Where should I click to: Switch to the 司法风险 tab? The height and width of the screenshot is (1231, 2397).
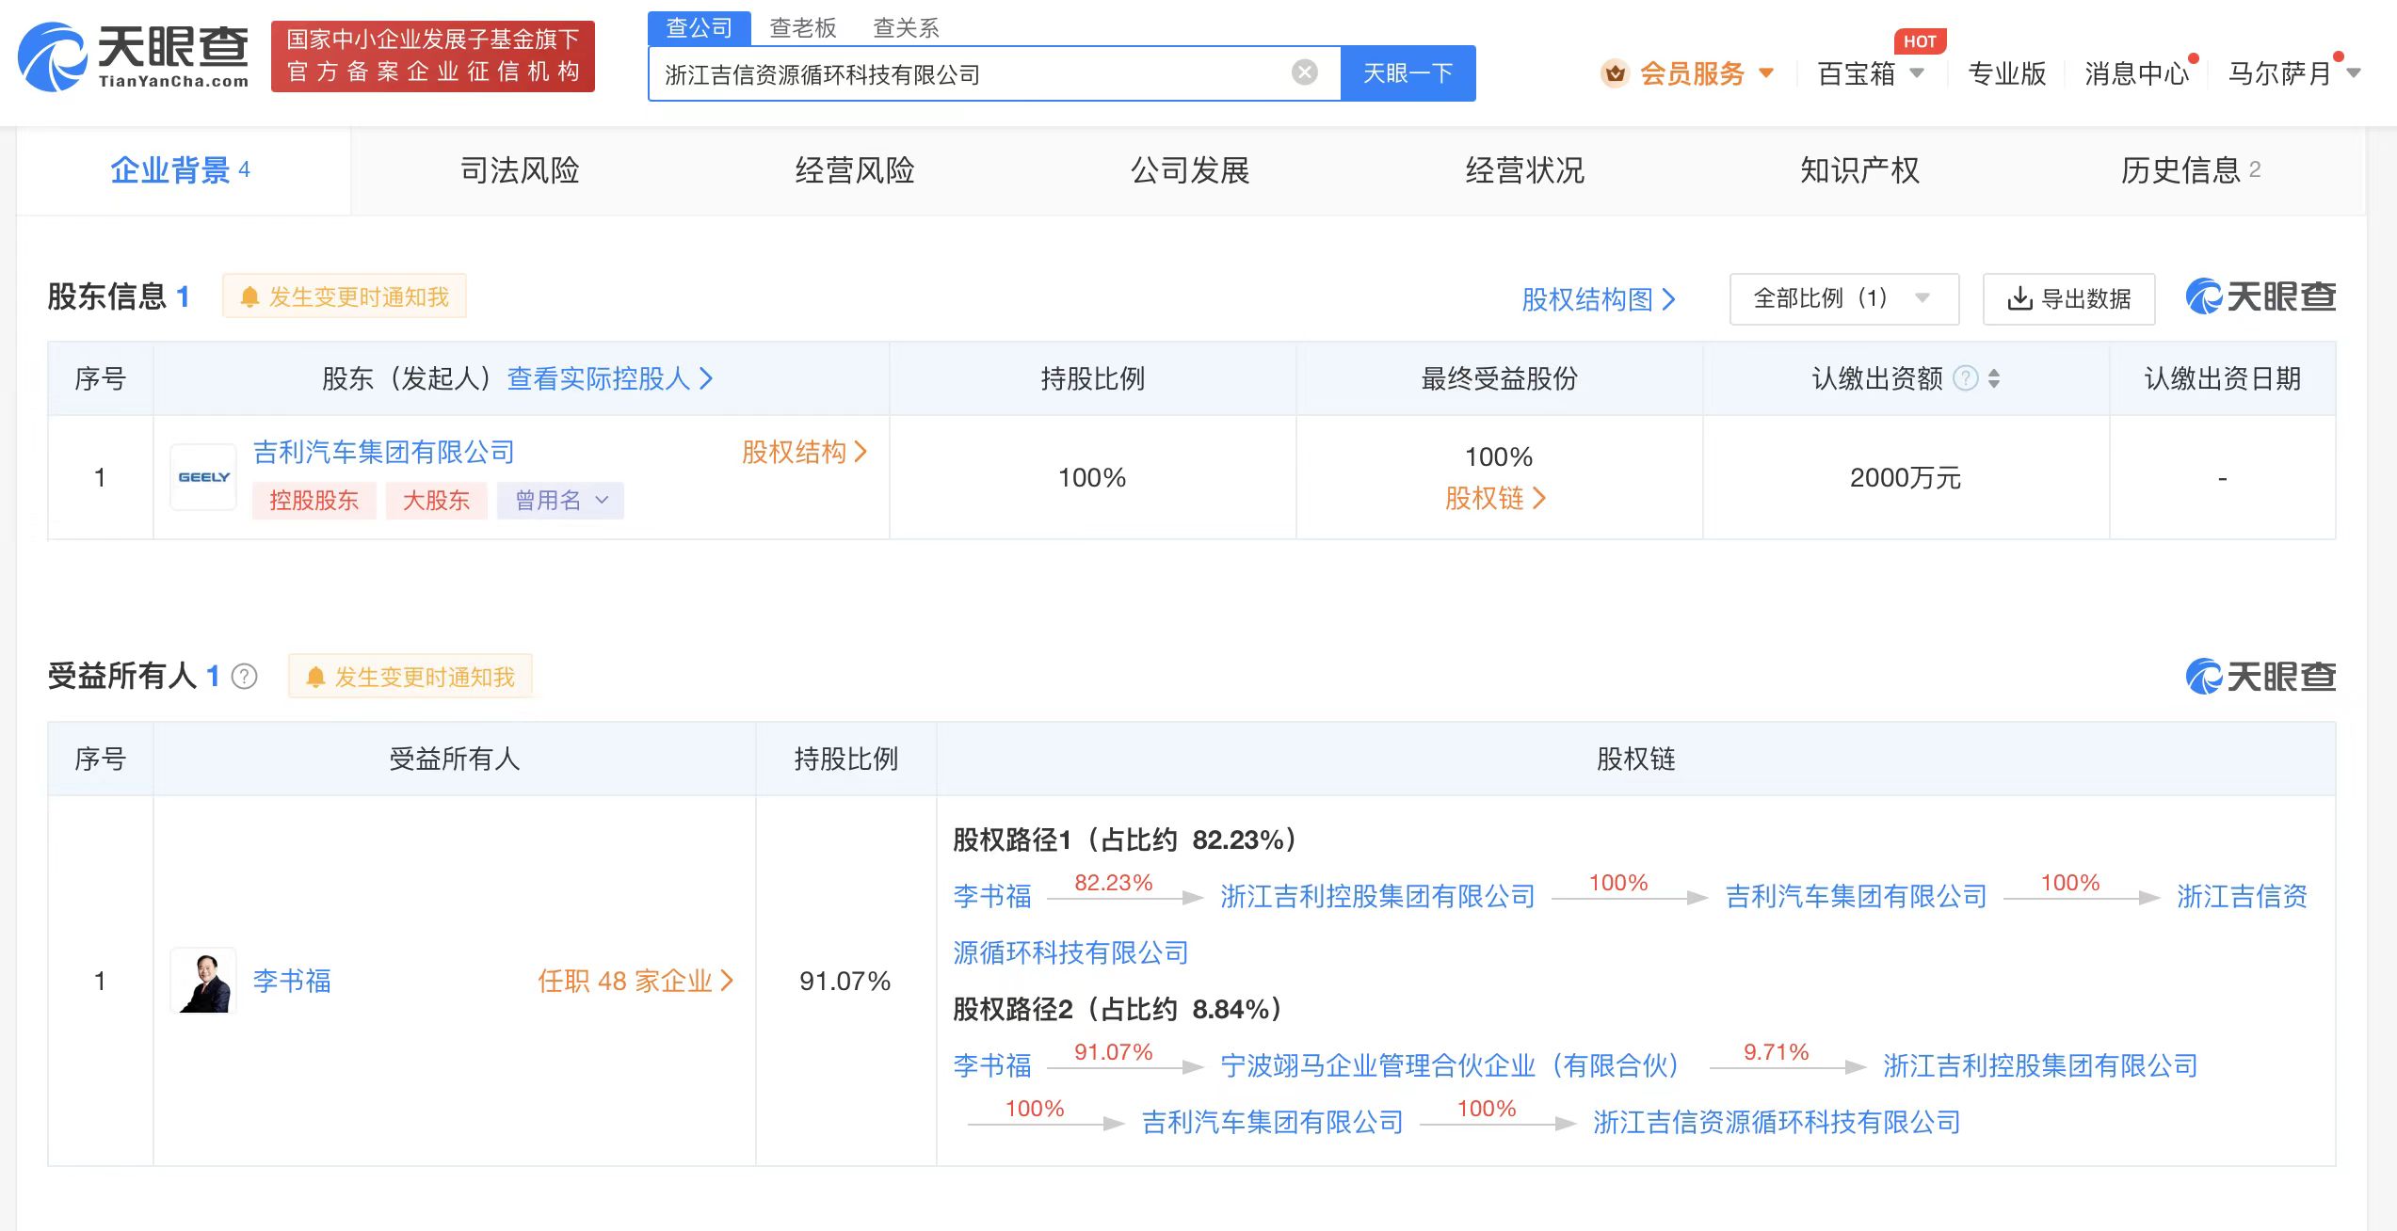tap(520, 170)
